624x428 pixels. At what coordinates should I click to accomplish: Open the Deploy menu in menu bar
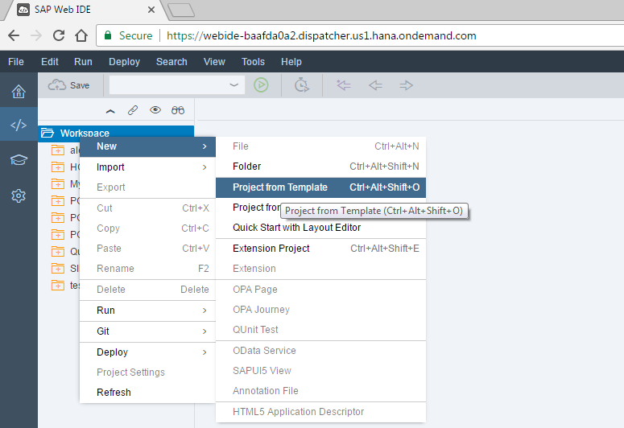pos(125,62)
